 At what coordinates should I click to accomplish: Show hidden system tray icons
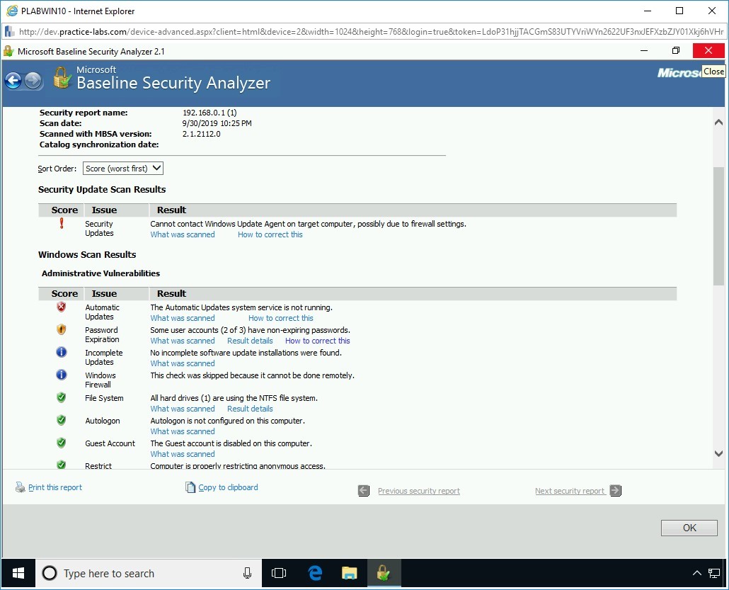[x=697, y=573]
